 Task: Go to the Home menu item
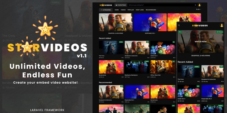coord(117,10)
